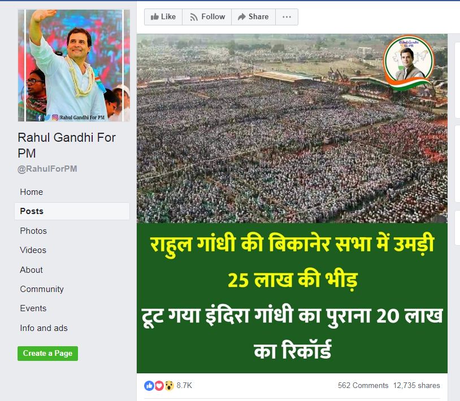Share the page using Share button
Screen dimensions: 460x401
click(254, 17)
